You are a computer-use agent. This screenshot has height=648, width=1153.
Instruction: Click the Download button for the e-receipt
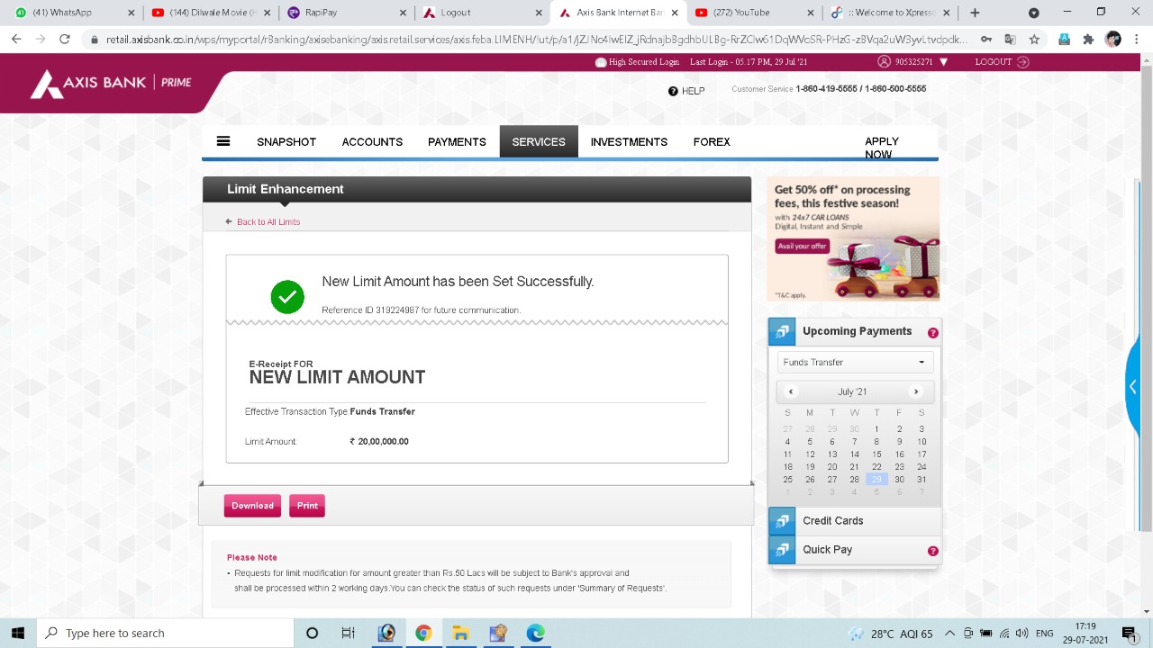pos(252,506)
